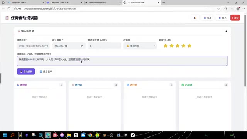Open OBS Studio from the taskbar

tap(112, 135)
